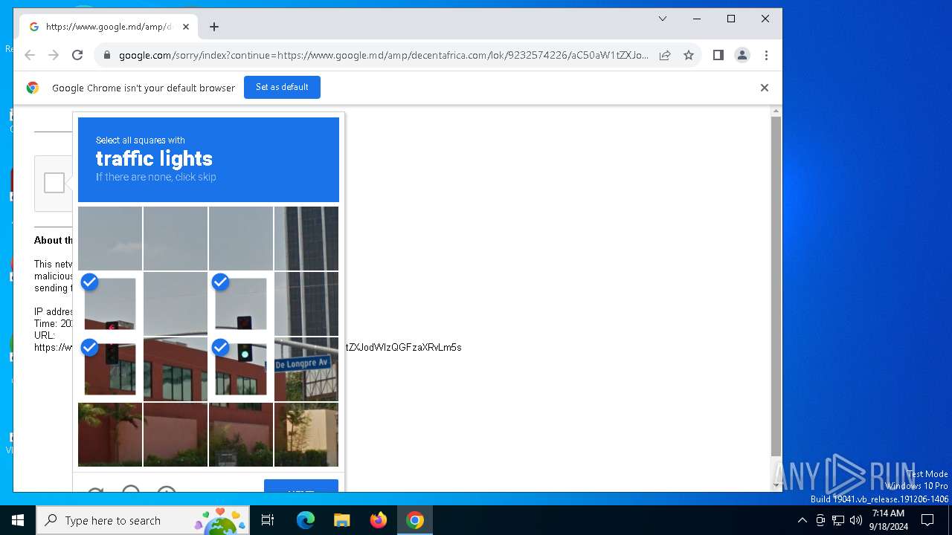Go back to the previous page
The height and width of the screenshot is (535, 952).
(30, 55)
